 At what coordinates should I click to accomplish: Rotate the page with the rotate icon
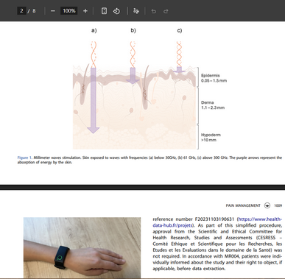point(116,11)
